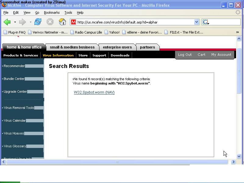This screenshot has width=244, height=183.
Task: Open the FILExt bookmark
Action: 184,32
